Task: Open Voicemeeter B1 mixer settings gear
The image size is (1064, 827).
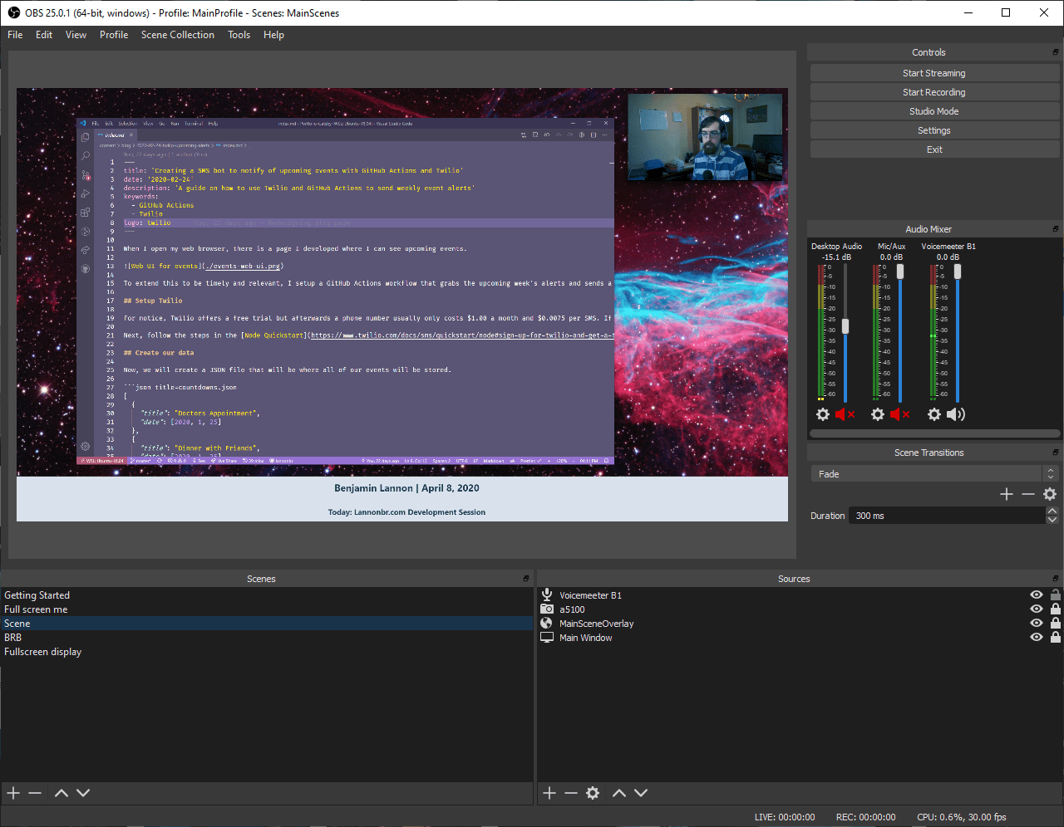Action: coord(934,414)
